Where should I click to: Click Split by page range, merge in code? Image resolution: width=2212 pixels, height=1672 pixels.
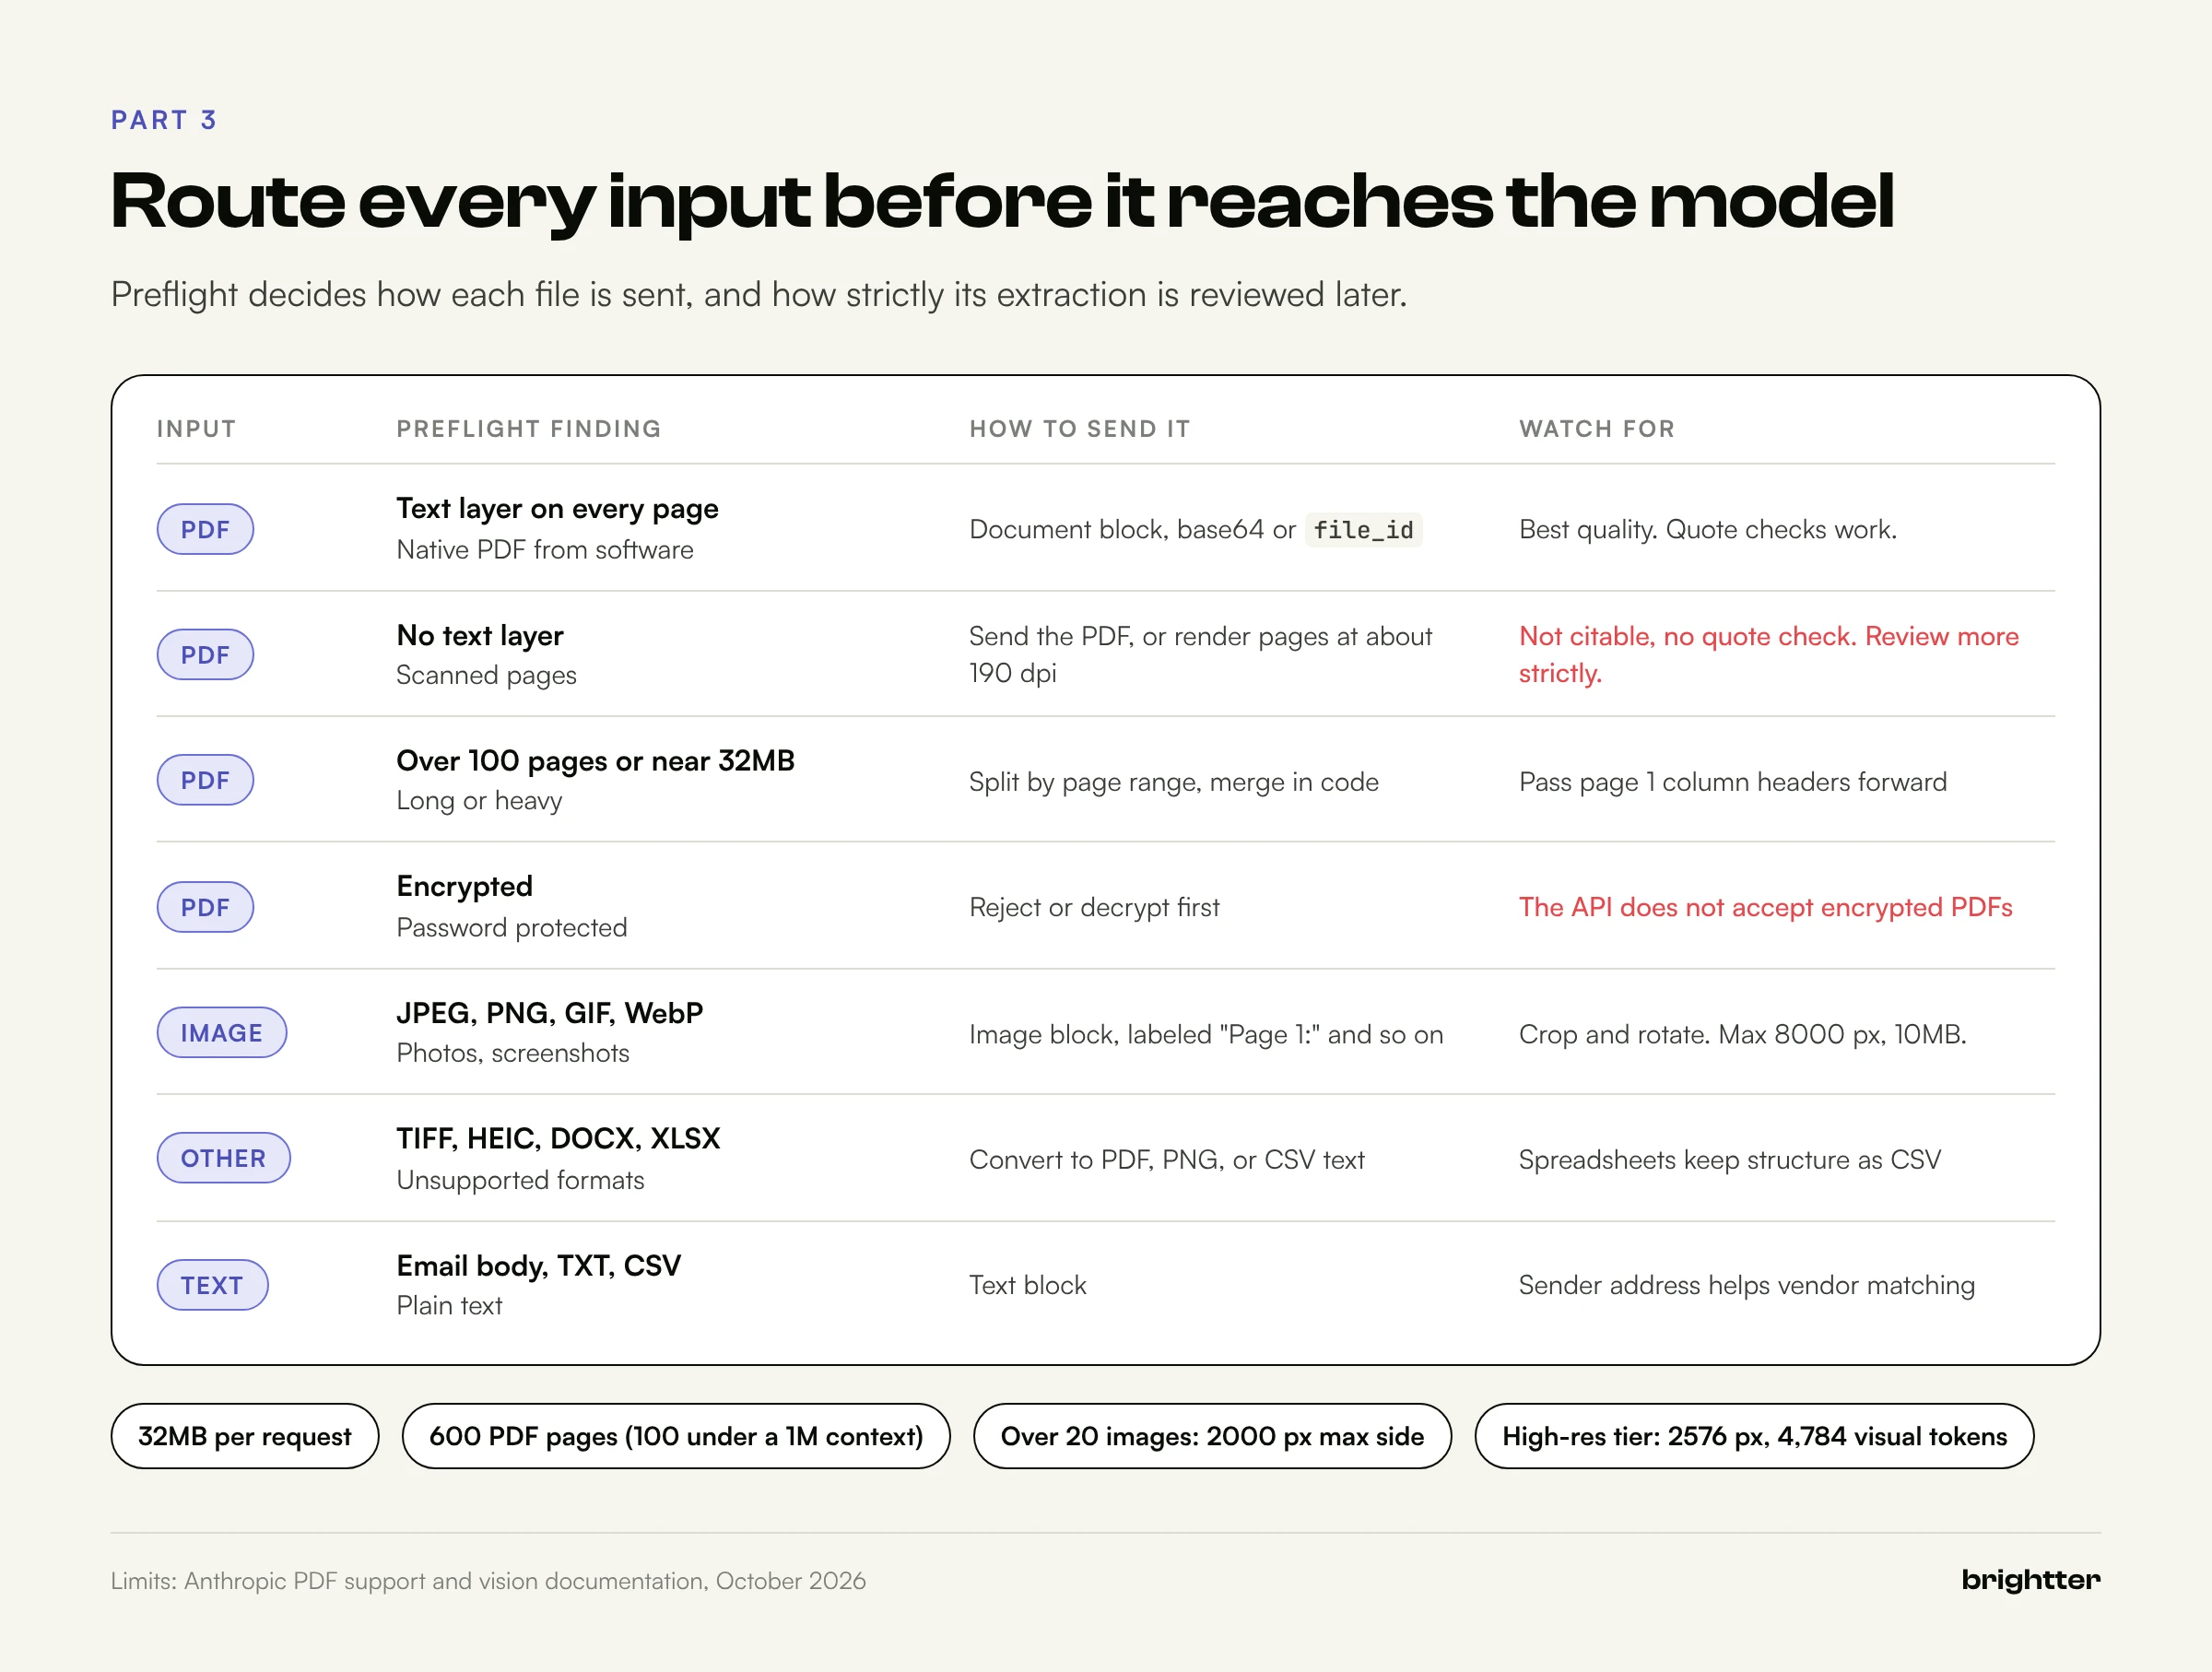(x=1174, y=782)
